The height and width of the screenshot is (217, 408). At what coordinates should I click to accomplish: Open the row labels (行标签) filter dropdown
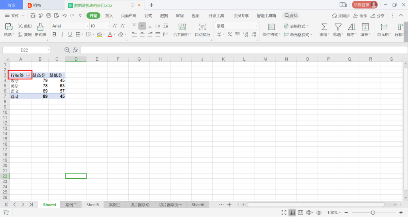coord(29,75)
